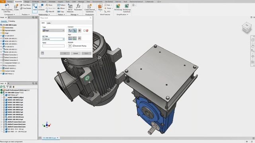Select the root CV-200-000-G.iam model node
Viewport: 255px width, 143px height.
click(x=8, y=25)
